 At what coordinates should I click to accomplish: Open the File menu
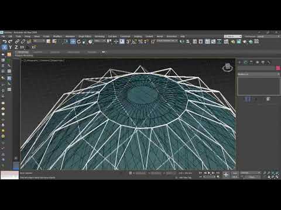click(4, 36)
